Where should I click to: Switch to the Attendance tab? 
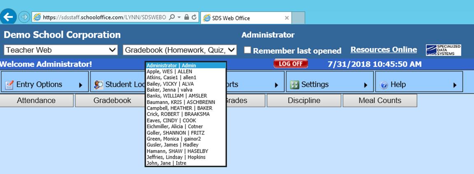(x=36, y=100)
